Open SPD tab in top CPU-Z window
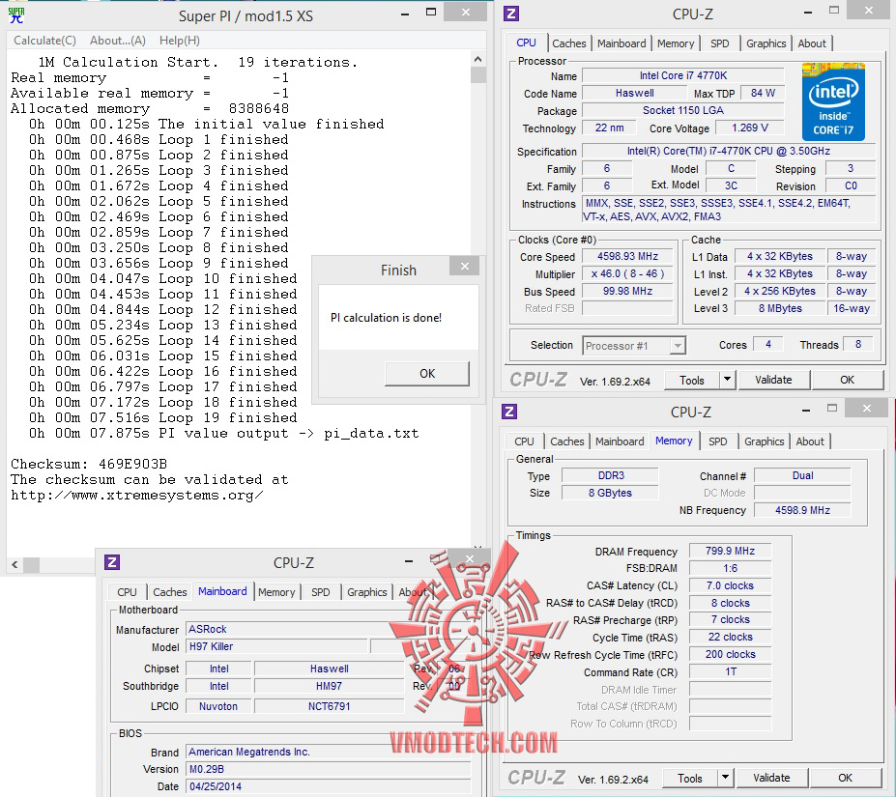 click(719, 43)
